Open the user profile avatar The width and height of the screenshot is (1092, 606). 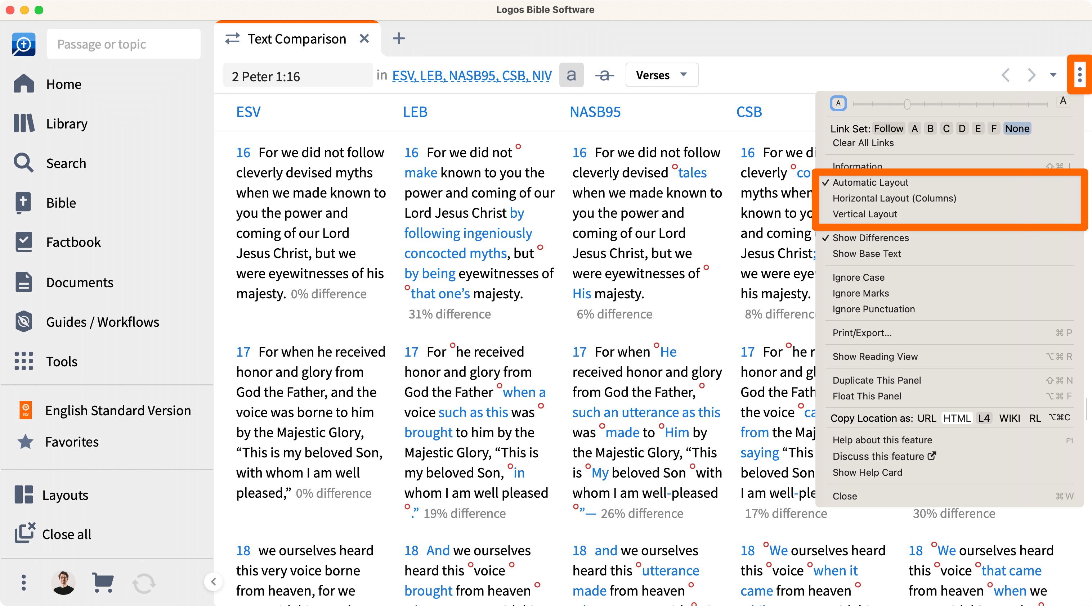click(64, 583)
